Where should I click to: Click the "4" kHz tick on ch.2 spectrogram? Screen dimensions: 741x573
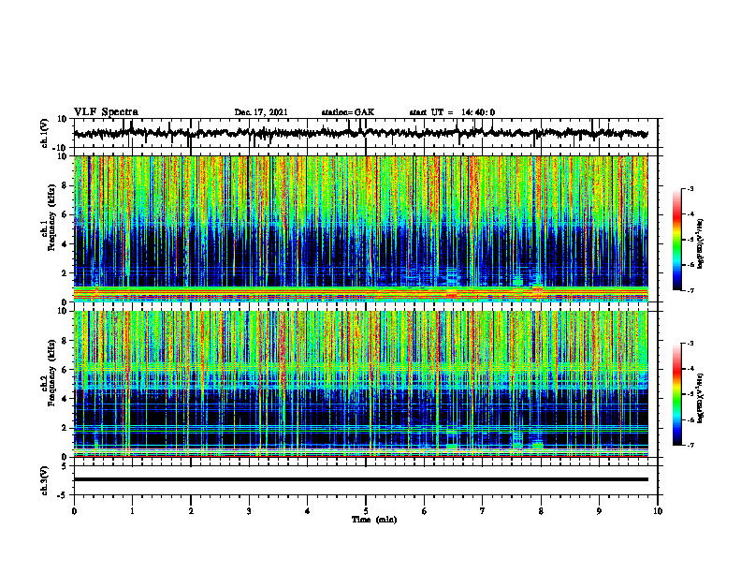coord(65,399)
